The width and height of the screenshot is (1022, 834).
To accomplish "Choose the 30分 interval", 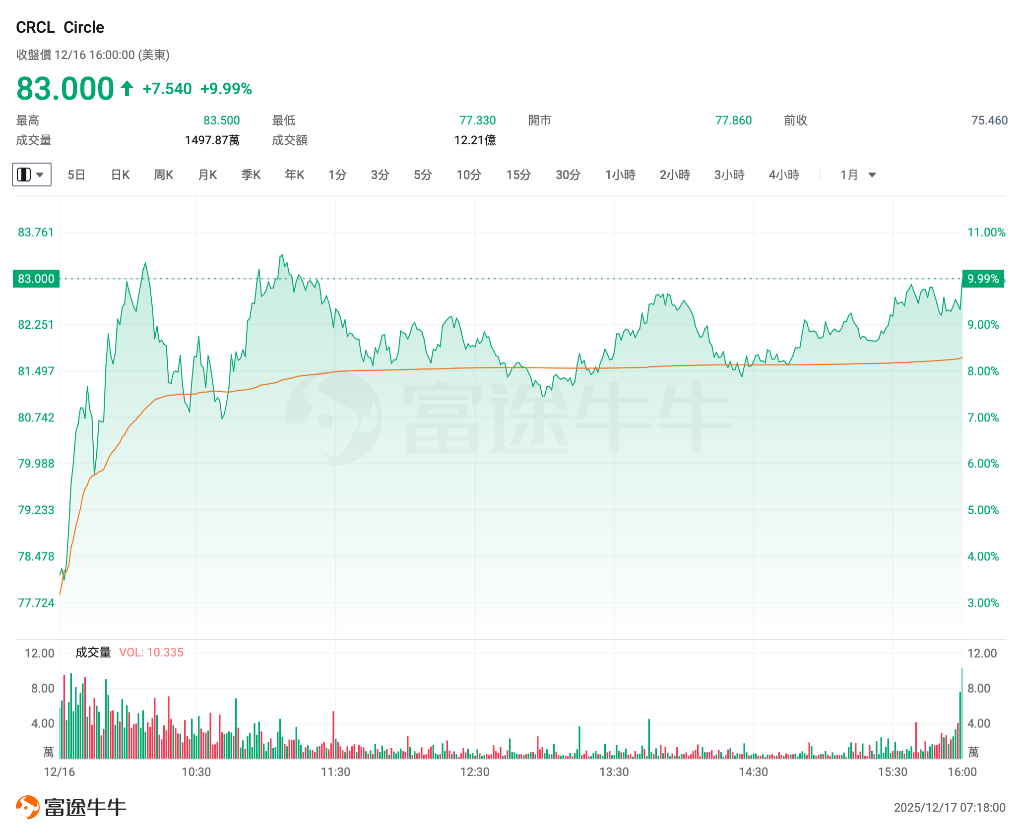I will [568, 175].
